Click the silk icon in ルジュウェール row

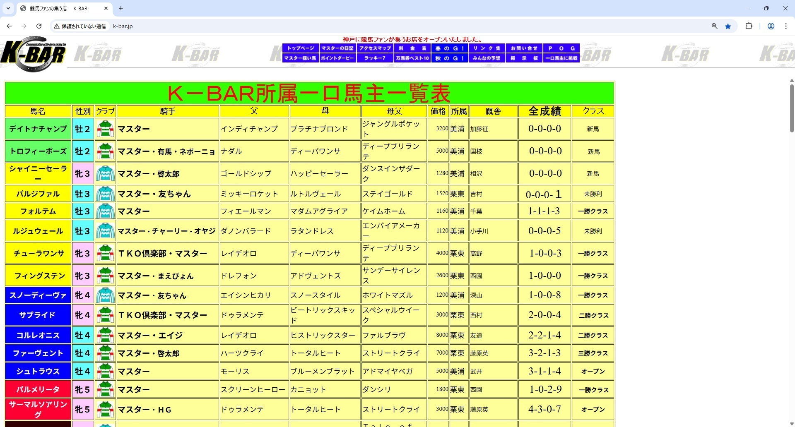pos(105,231)
